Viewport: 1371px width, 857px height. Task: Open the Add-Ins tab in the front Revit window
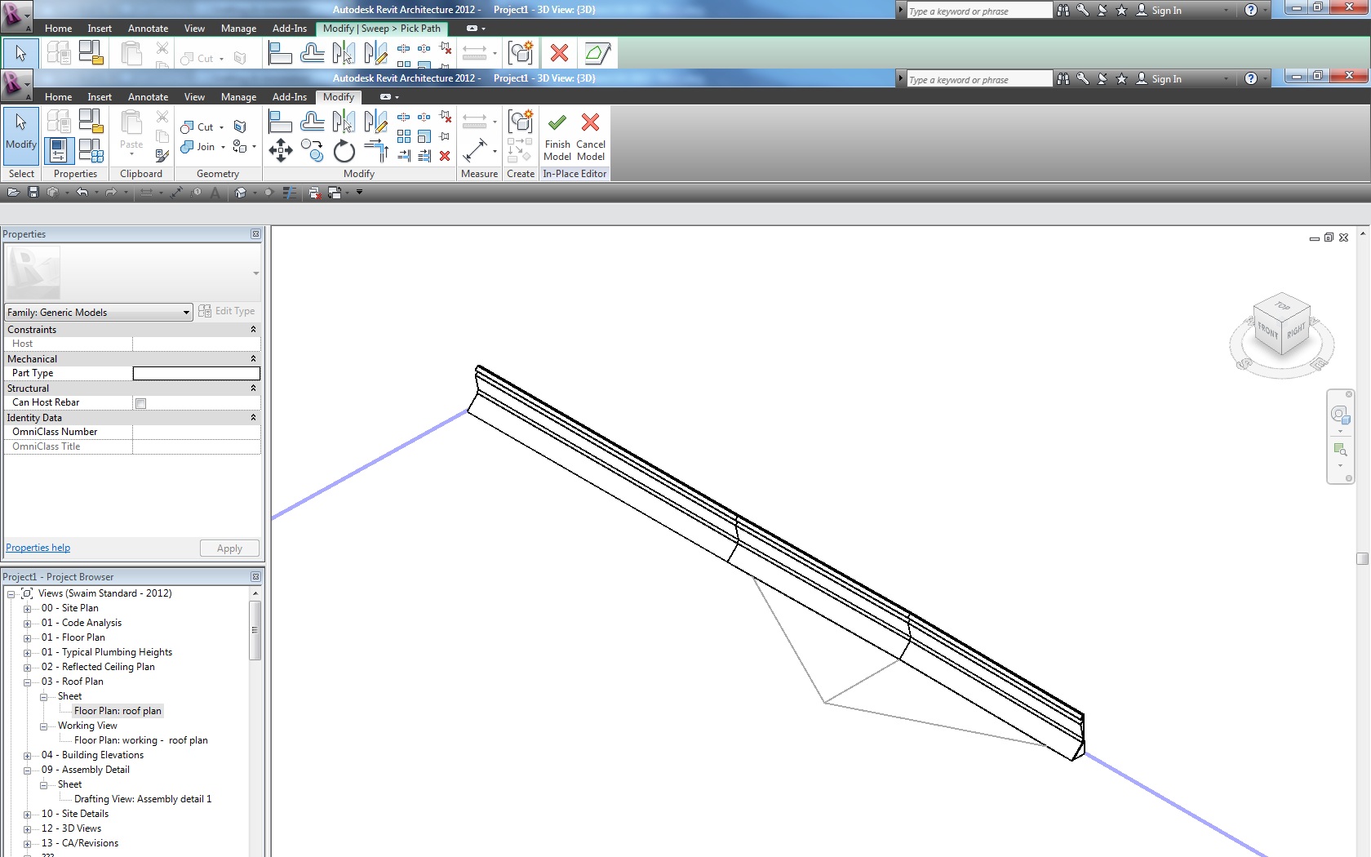tap(290, 97)
